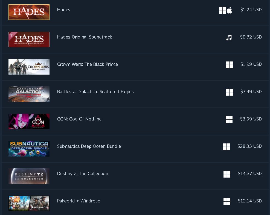Click the $14.37 USD price
This screenshot has height=215, width=270.
[x=250, y=173]
